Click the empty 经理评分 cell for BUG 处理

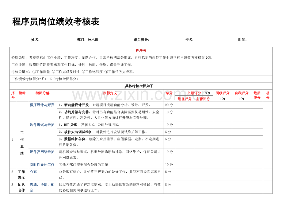click(185, 125)
